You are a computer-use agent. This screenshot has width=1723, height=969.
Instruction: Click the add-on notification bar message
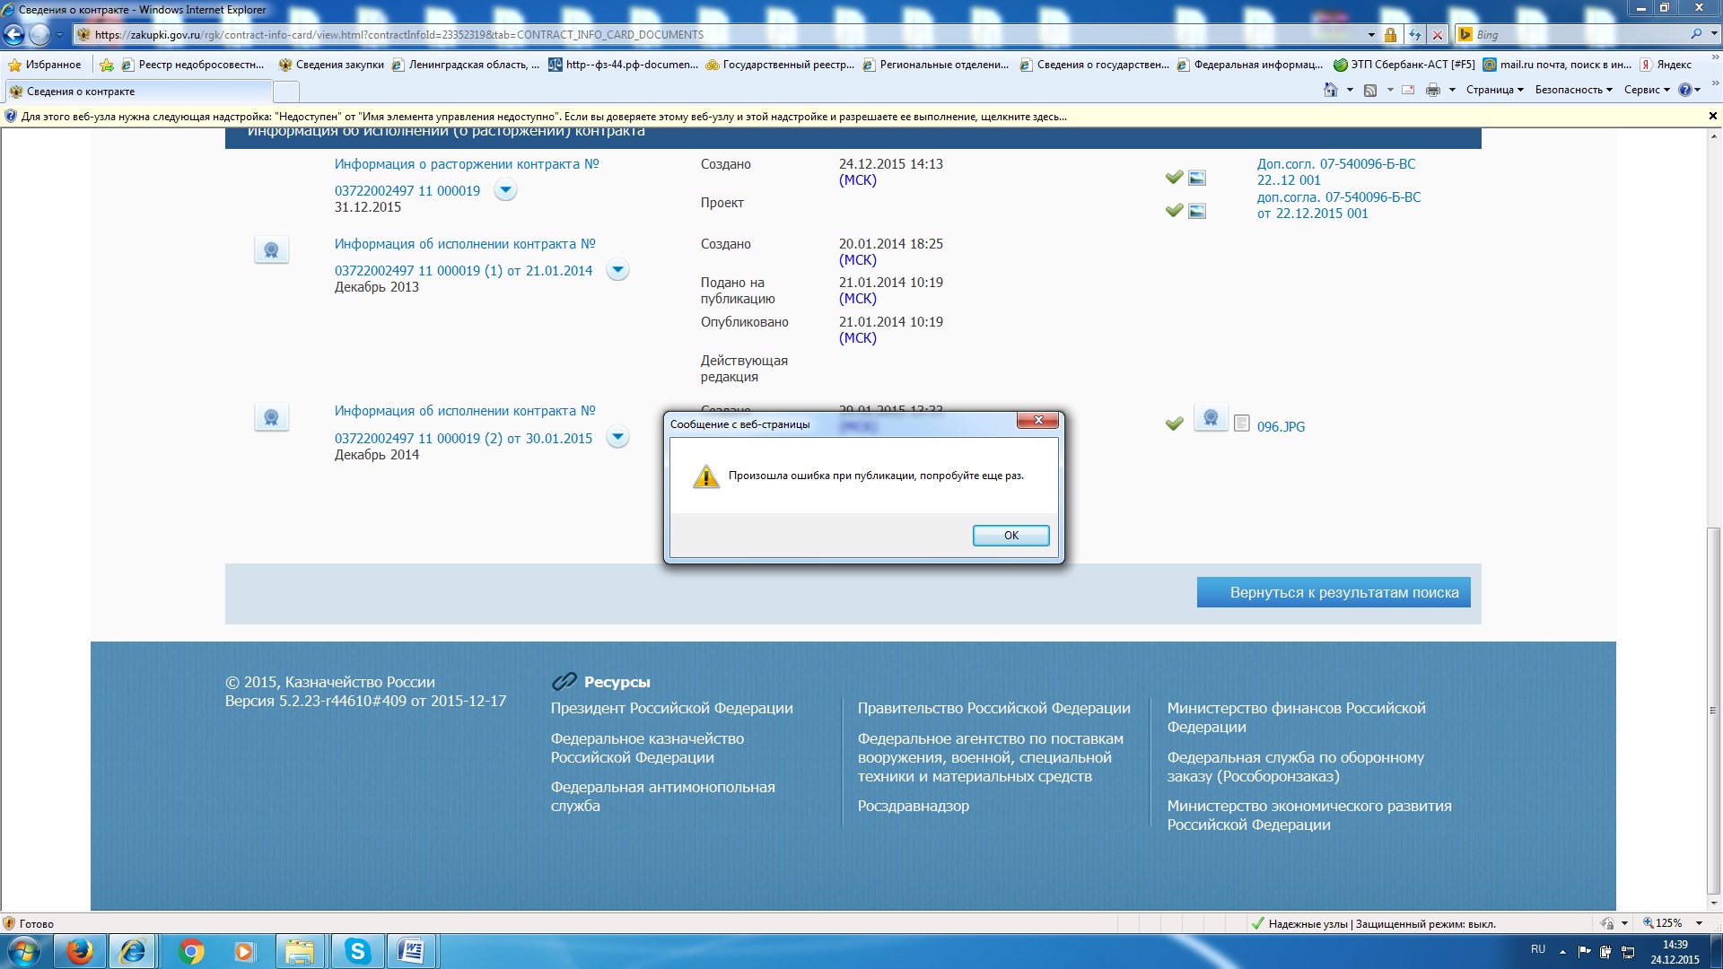tap(544, 117)
